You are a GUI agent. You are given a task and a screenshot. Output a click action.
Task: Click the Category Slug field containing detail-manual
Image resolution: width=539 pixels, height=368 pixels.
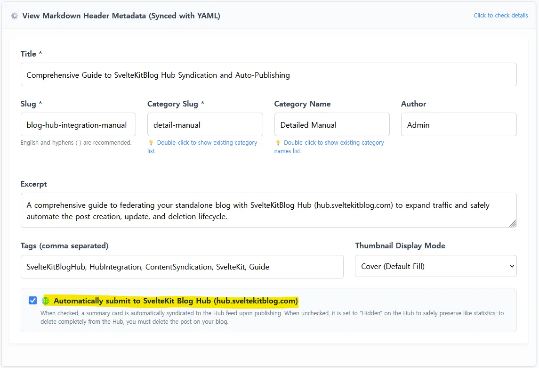pyautogui.click(x=205, y=124)
